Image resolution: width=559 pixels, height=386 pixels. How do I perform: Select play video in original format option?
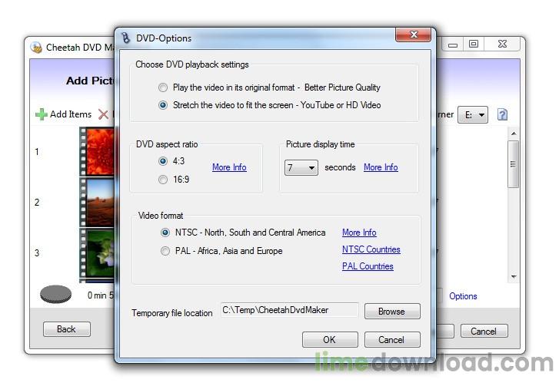163,87
